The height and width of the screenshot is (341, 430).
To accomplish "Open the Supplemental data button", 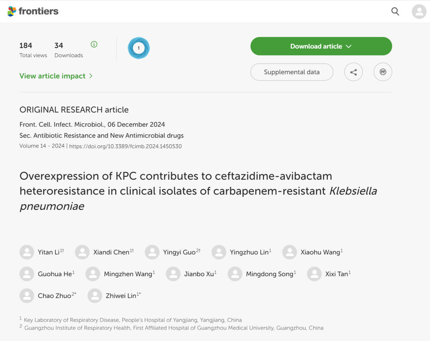I will pos(292,72).
